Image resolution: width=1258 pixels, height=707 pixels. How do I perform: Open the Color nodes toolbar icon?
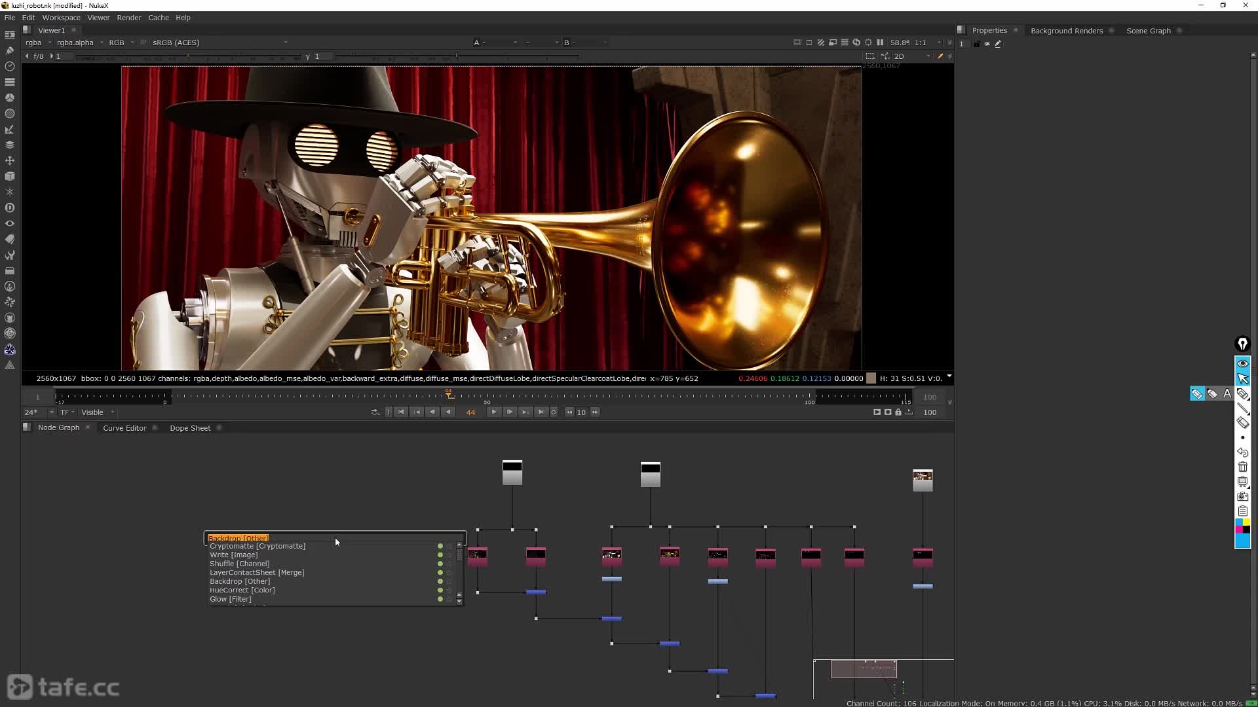(10, 98)
